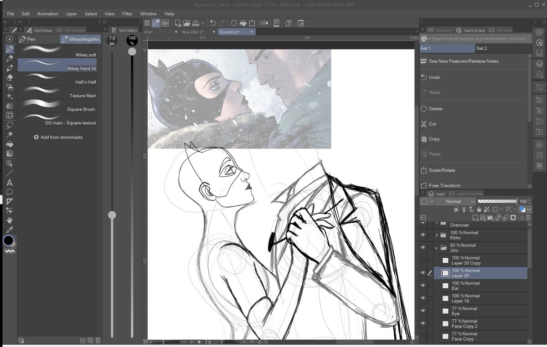Screen dimensions: 547x347
Task: Click Lock layer padlock icon
Action: (479, 209)
